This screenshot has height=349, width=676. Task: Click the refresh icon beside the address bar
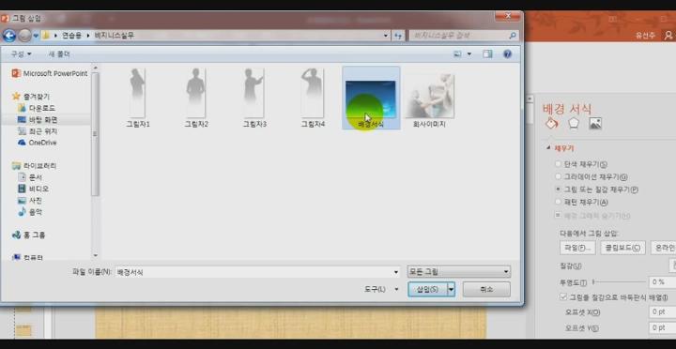pyautogui.click(x=397, y=36)
